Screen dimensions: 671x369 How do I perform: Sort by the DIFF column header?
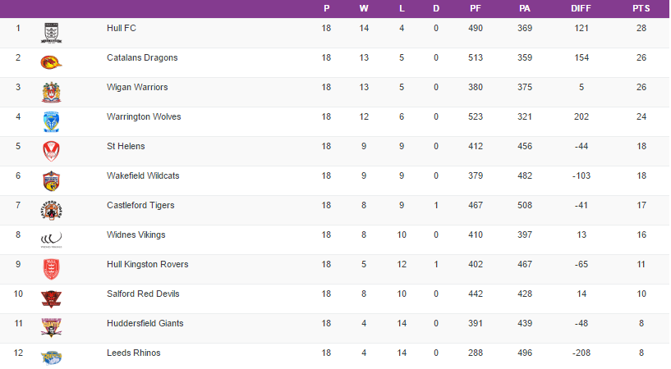581,8
